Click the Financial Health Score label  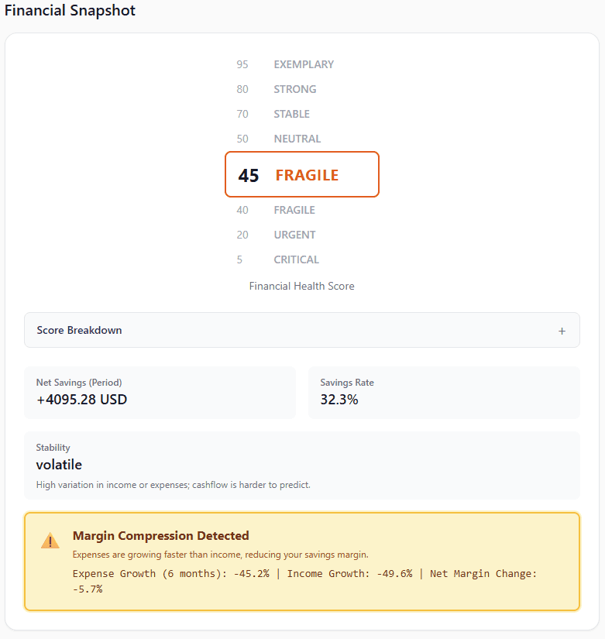tap(301, 286)
